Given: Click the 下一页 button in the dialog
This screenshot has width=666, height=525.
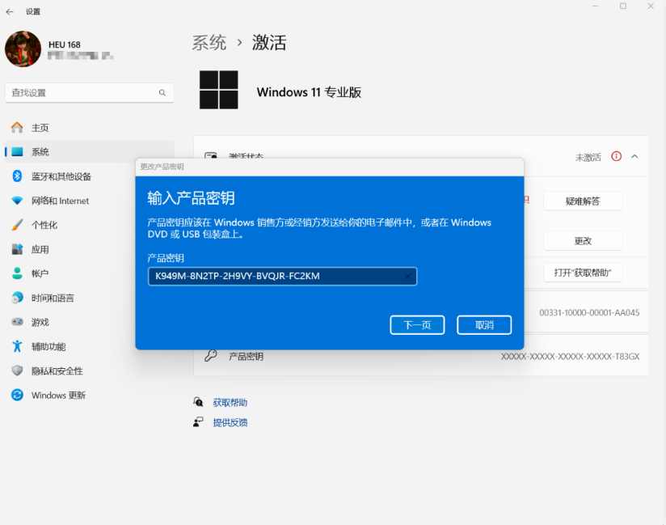Looking at the screenshot, I should pos(417,324).
